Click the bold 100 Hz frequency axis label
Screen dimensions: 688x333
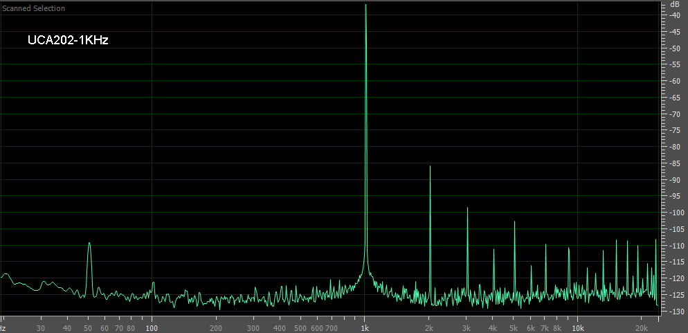(152, 328)
